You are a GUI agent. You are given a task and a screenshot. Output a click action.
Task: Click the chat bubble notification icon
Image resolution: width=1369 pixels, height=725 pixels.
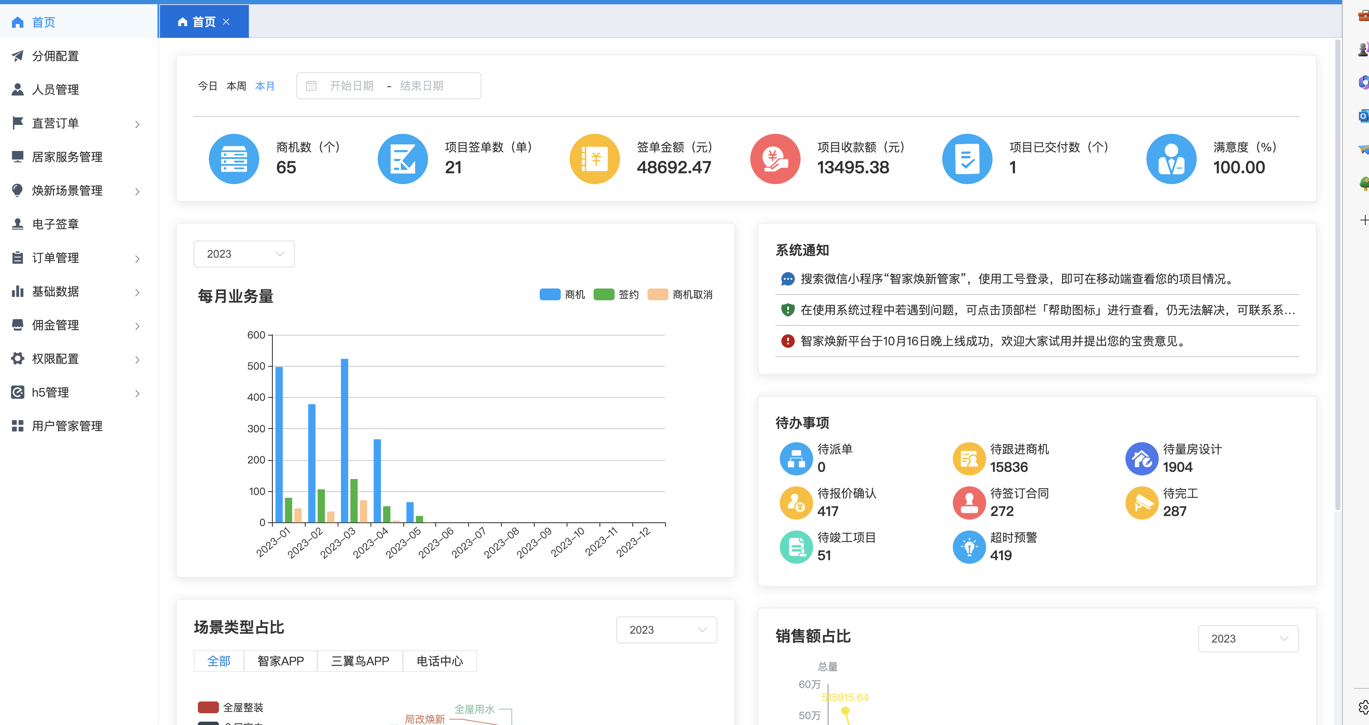pos(788,279)
